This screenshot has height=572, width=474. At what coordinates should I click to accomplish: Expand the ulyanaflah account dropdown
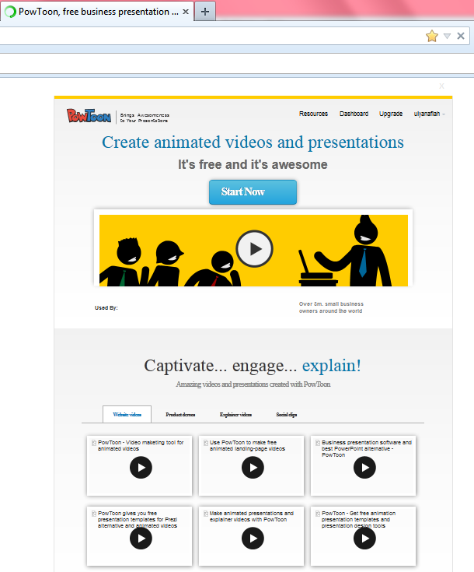(x=429, y=114)
